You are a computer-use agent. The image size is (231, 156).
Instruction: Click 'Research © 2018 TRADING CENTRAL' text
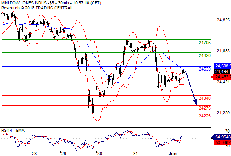click(x=37, y=8)
